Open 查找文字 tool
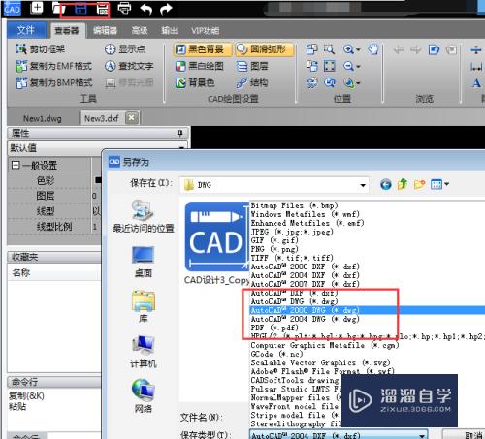Screen dimensions: 485x439 click(x=129, y=66)
